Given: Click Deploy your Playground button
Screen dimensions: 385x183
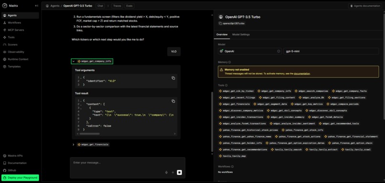Looking at the screenshot, I should (20, 178).
